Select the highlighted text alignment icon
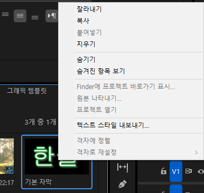 [20, 16]
